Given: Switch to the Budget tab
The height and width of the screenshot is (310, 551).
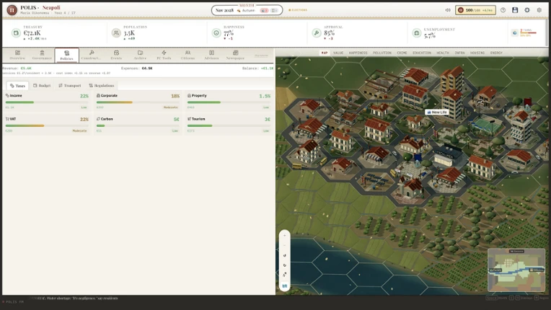Looking at the screenshot, I should (x=42, y=86).
